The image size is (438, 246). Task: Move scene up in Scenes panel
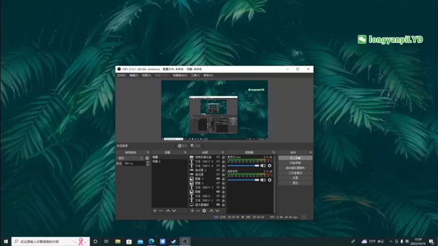click(168, 211)
